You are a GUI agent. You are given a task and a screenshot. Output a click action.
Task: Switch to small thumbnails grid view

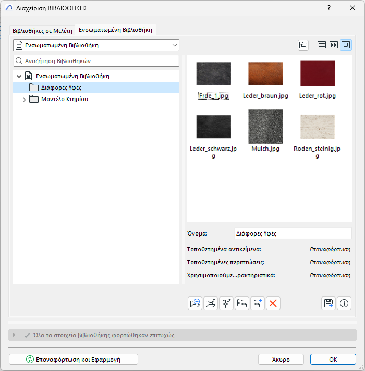(x=334, y=45)
